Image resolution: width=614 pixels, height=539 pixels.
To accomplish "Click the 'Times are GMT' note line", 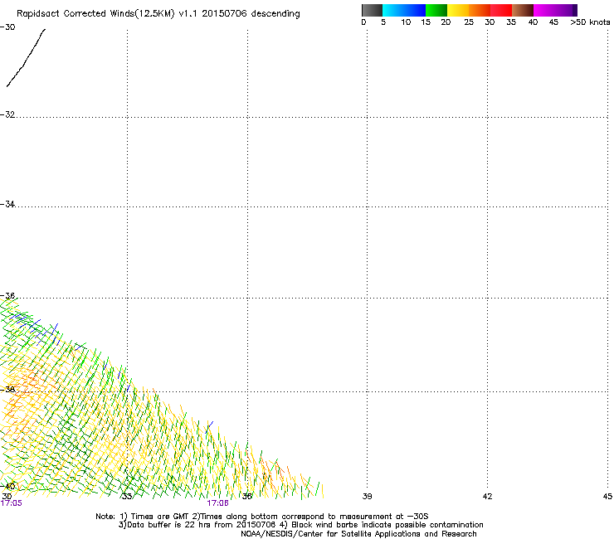I will (x=262, y=517).
